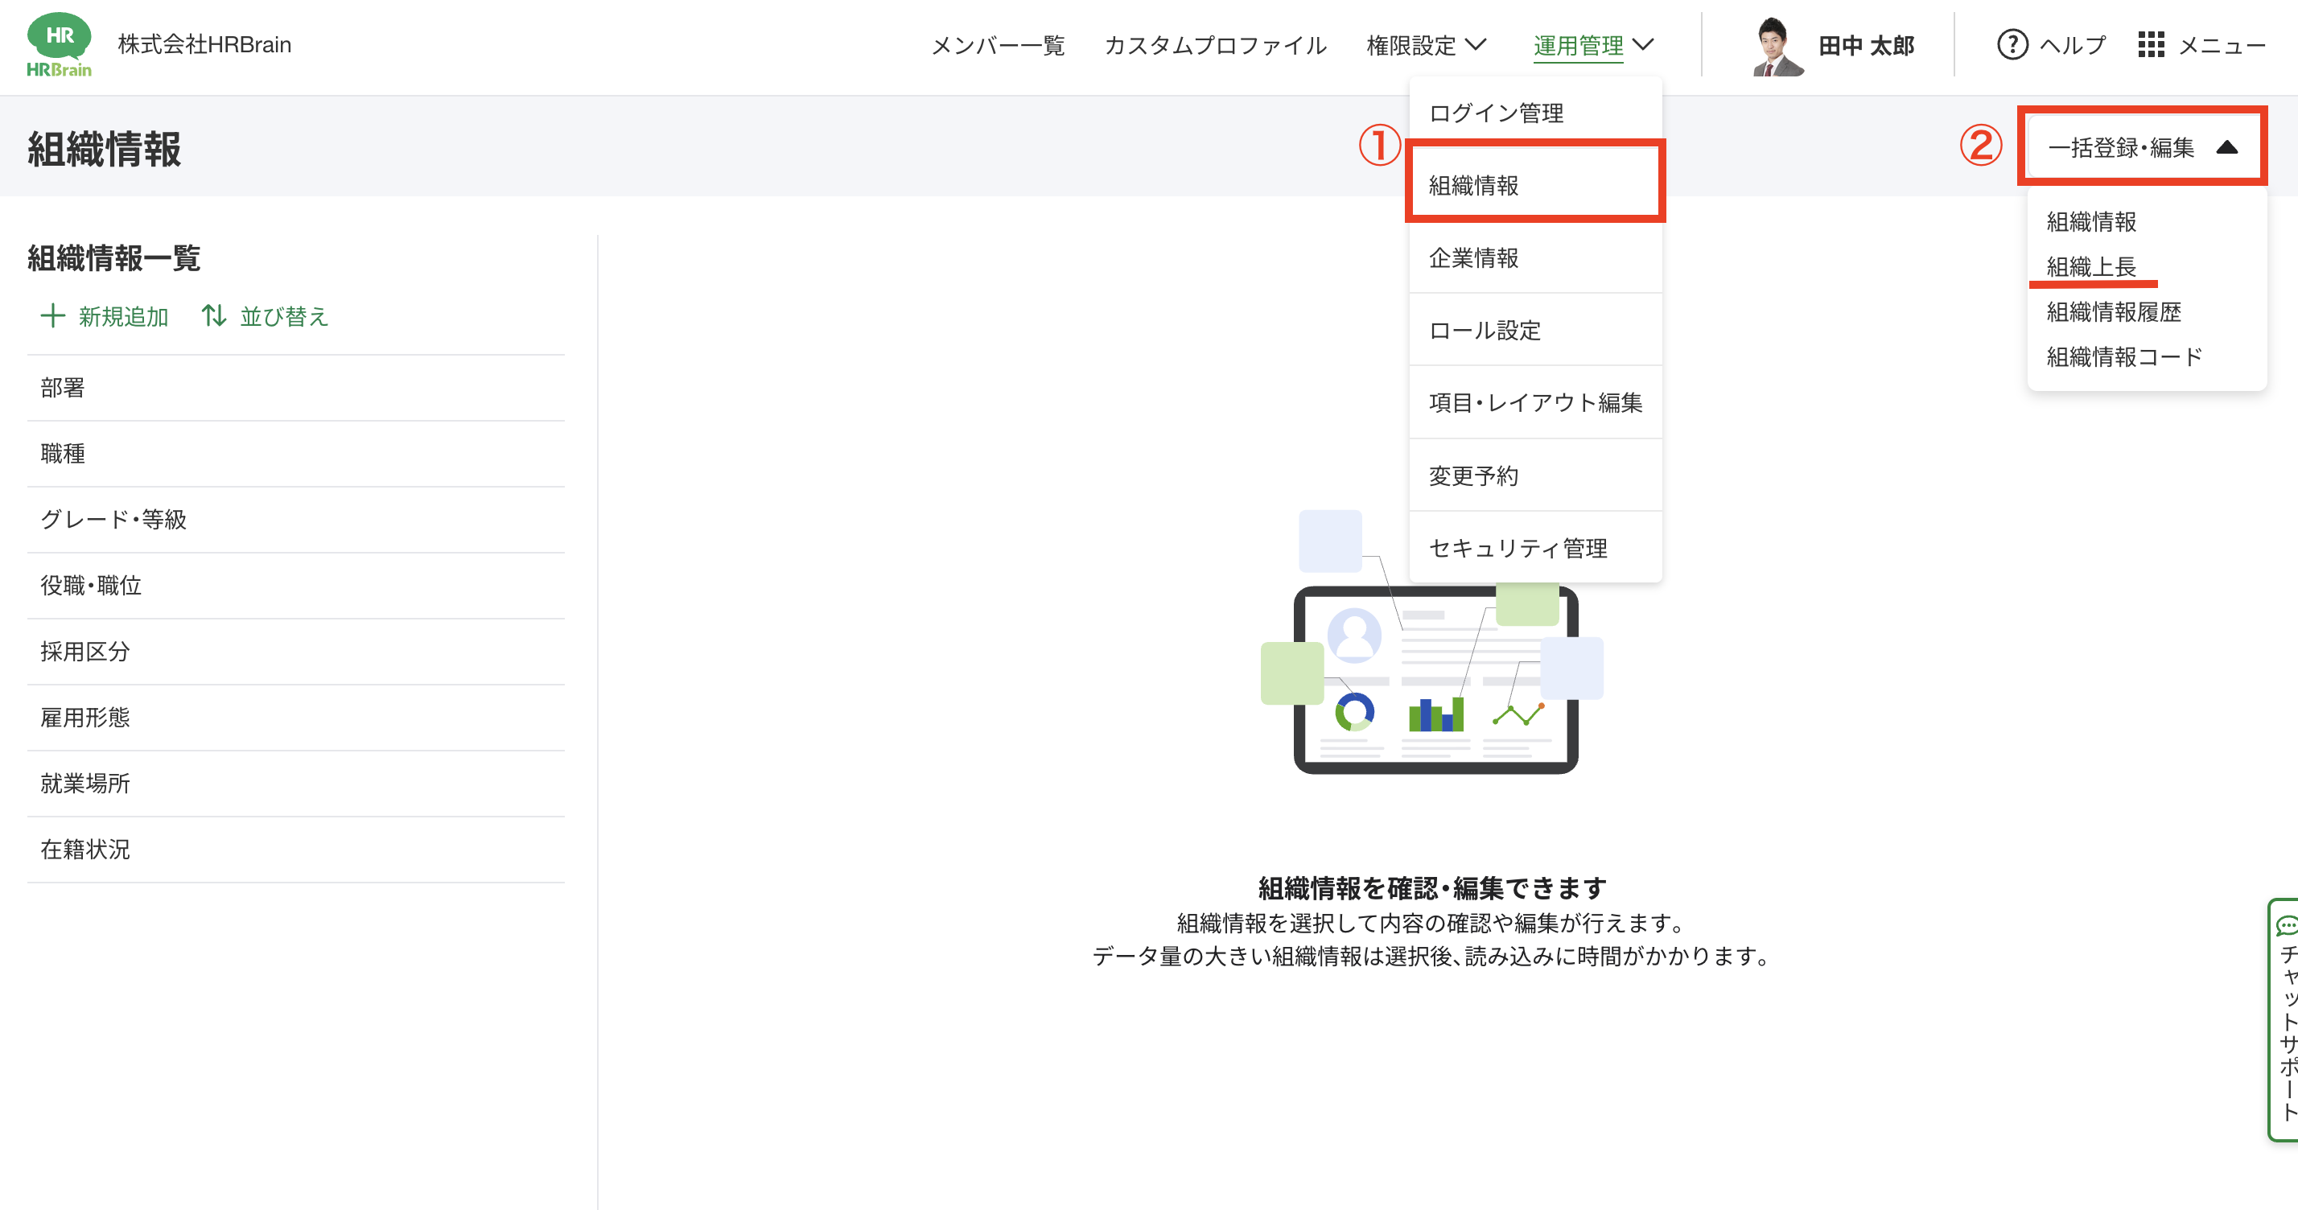
Task: Collapse 一括登録・編集 with the triangle arrow
Action: tap(2226, 147)
